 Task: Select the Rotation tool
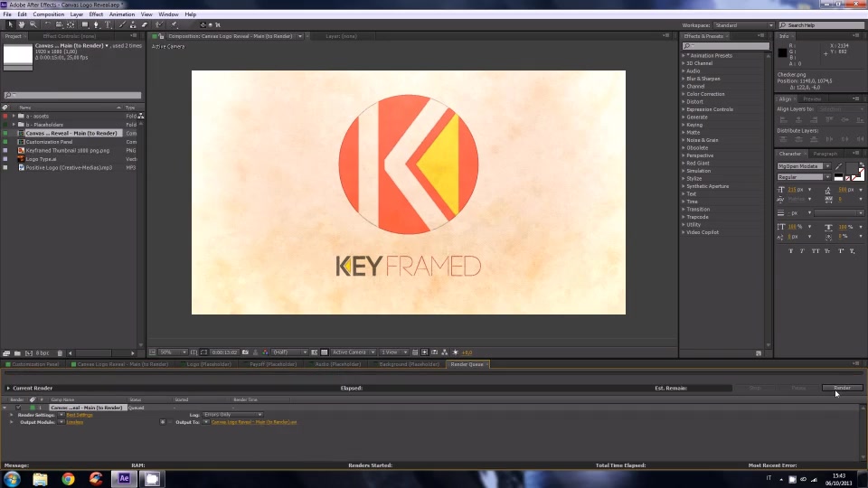coord(48,25)
